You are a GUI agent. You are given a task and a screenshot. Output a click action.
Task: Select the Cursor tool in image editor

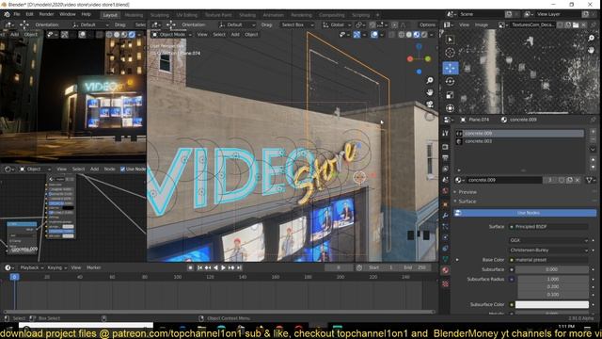tap(450, 53)
